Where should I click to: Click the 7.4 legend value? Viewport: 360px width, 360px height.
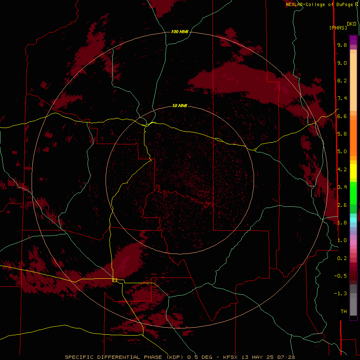click(342, 98)
